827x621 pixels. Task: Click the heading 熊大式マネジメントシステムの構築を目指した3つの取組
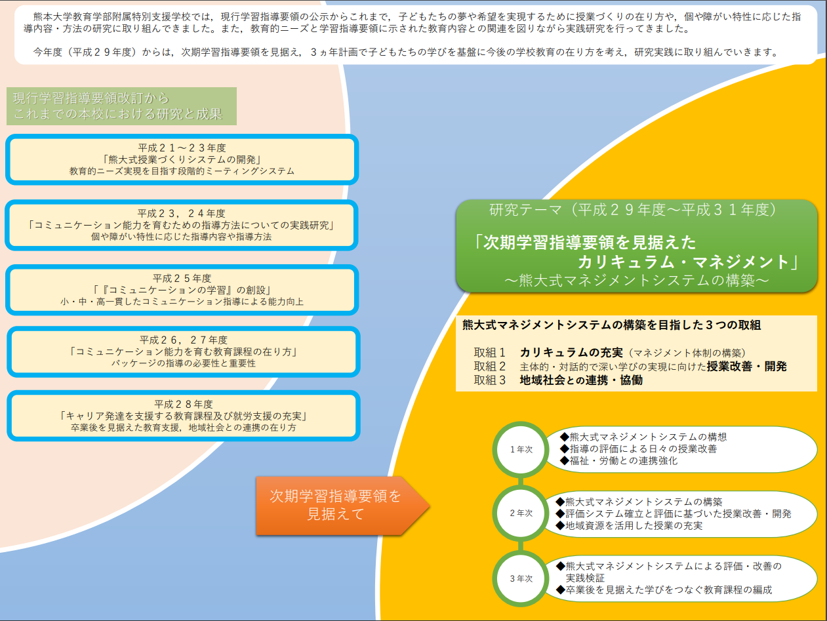(612, 325)
